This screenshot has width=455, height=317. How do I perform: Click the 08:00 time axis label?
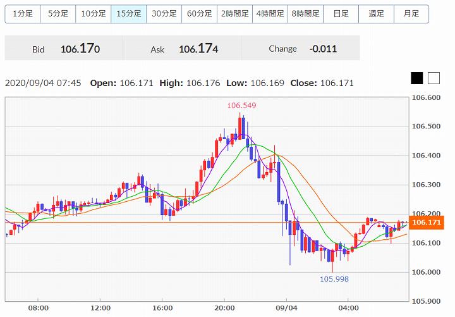[39, 308]
